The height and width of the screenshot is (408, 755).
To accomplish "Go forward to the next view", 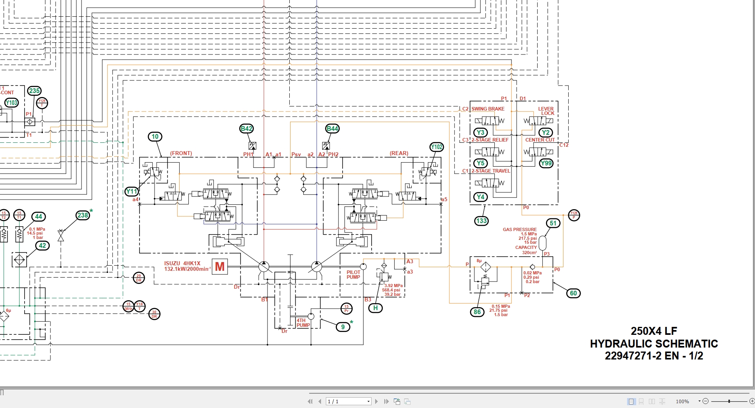I will [407, 401].
